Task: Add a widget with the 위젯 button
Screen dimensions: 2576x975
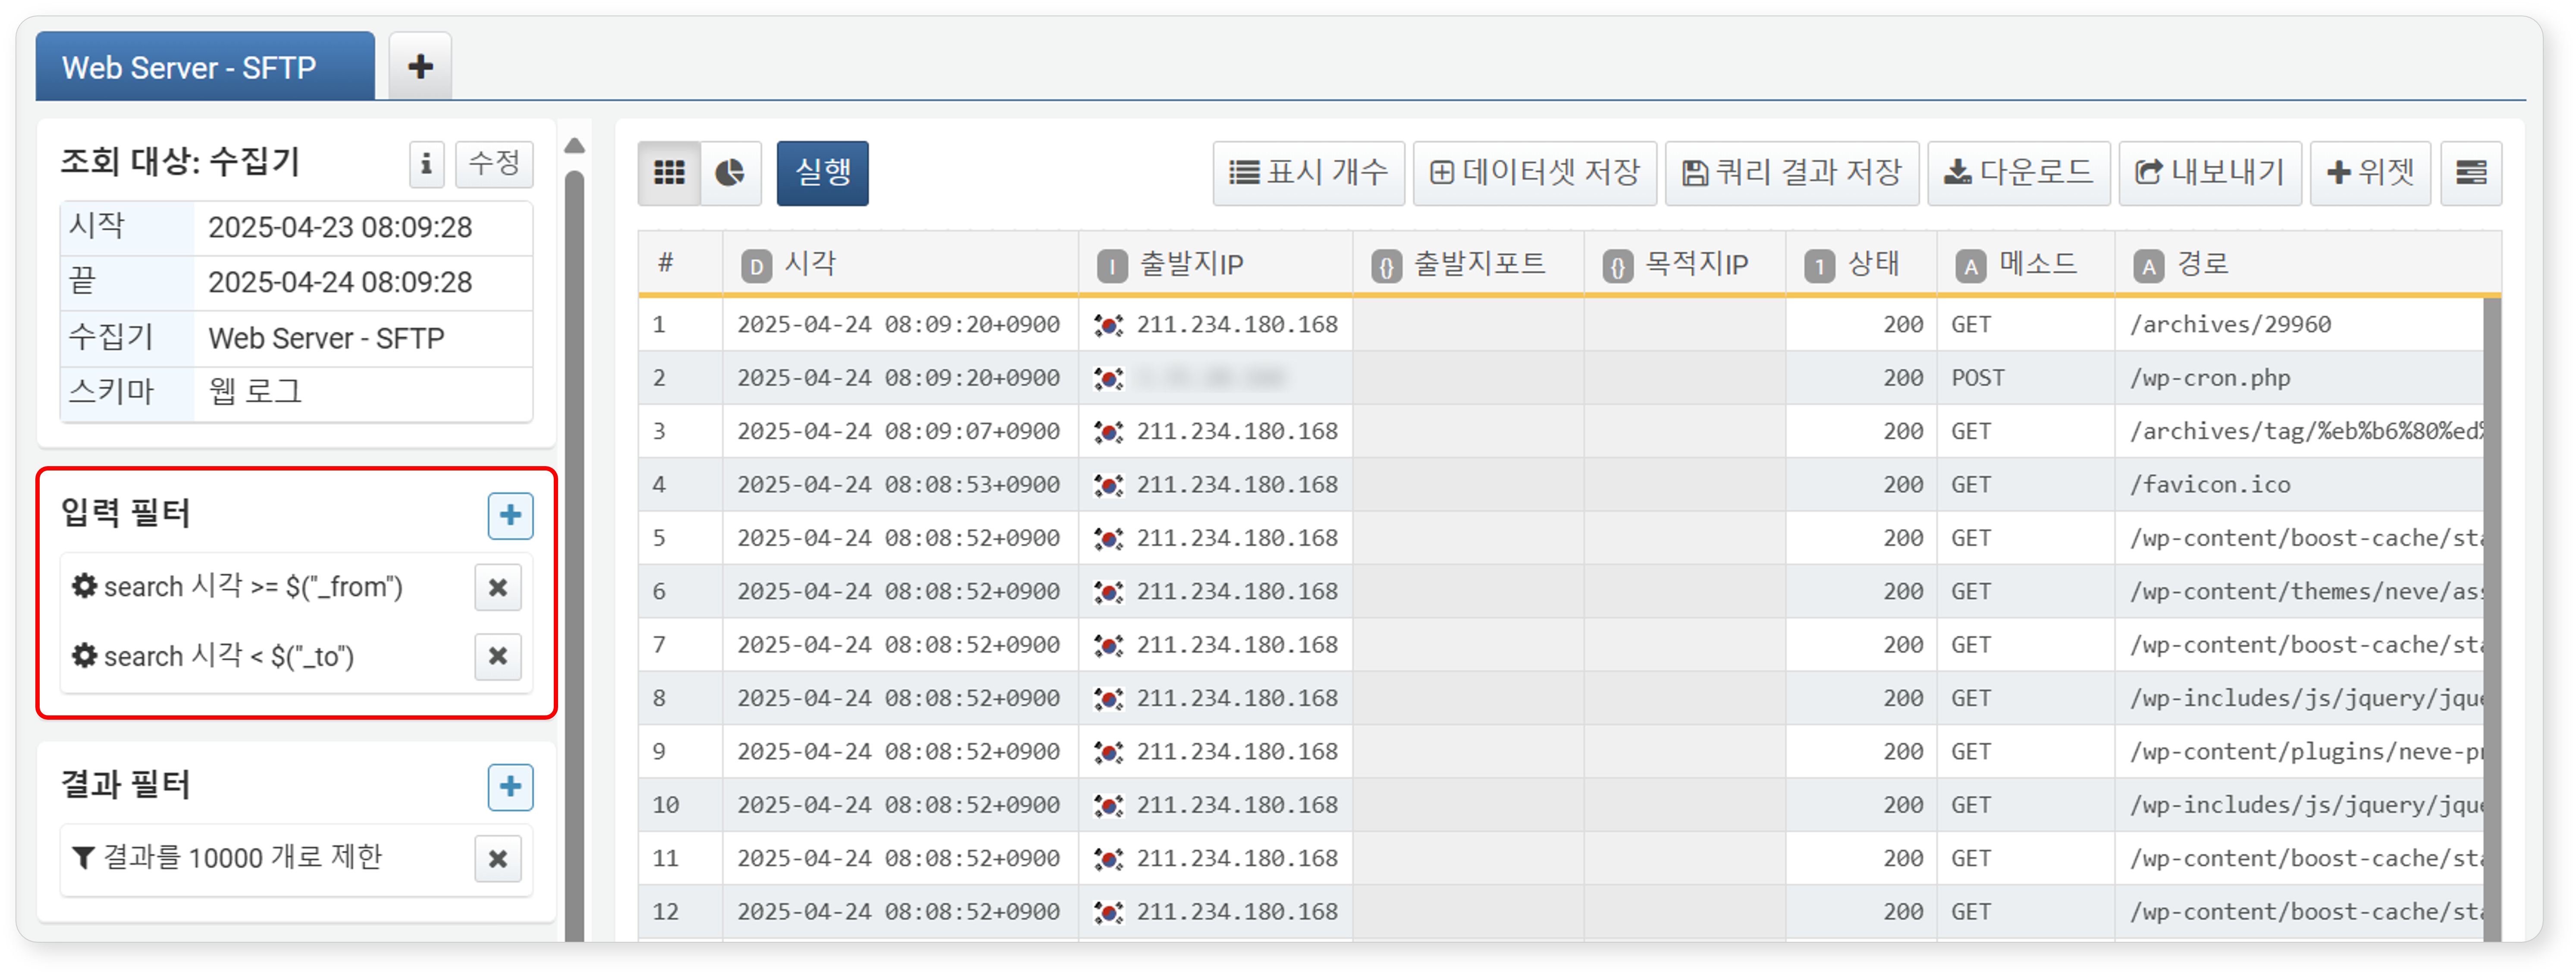Action: (2370, 173)
